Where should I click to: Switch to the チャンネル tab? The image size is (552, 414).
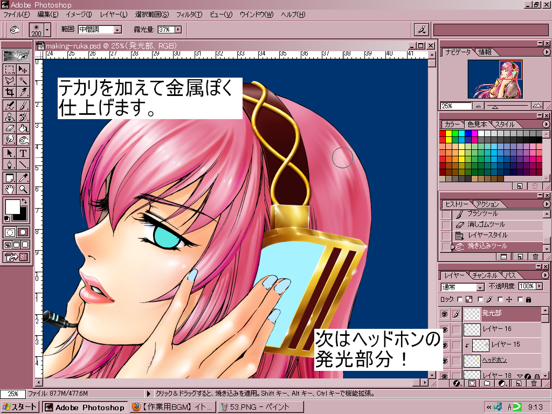(484, 275)
